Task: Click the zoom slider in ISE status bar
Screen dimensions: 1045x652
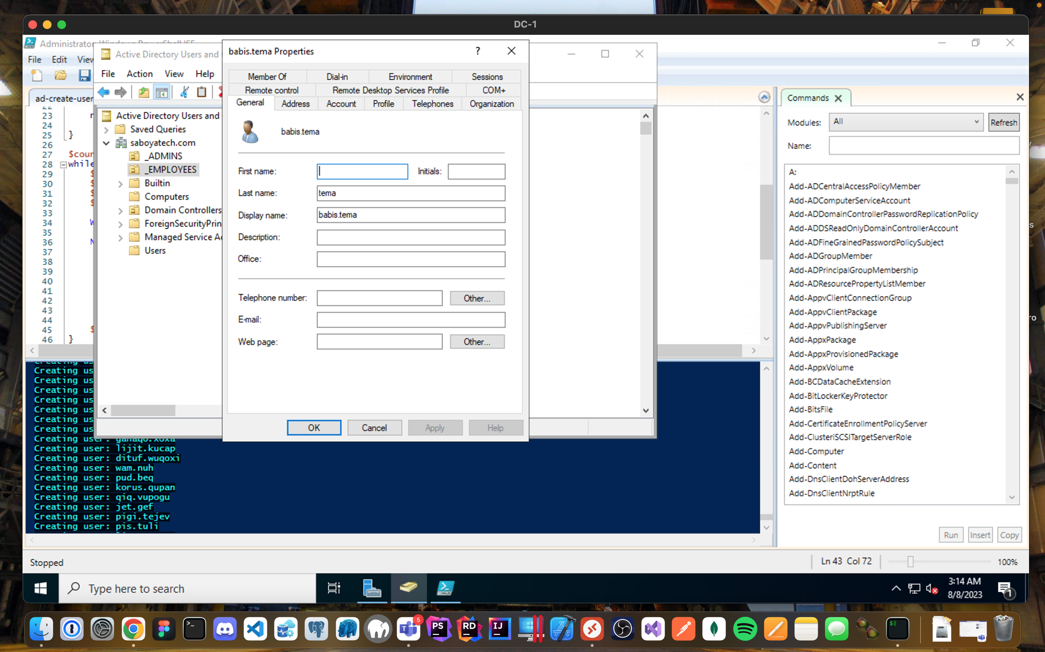Action: (x=910, y=561)
